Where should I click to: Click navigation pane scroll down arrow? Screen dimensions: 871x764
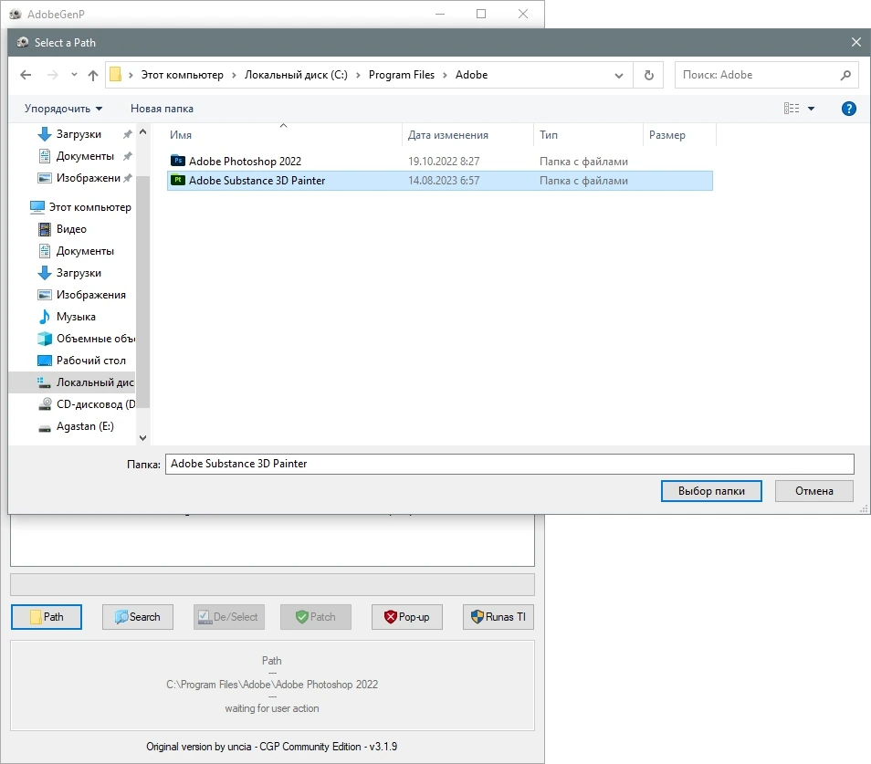coord(142,438)
